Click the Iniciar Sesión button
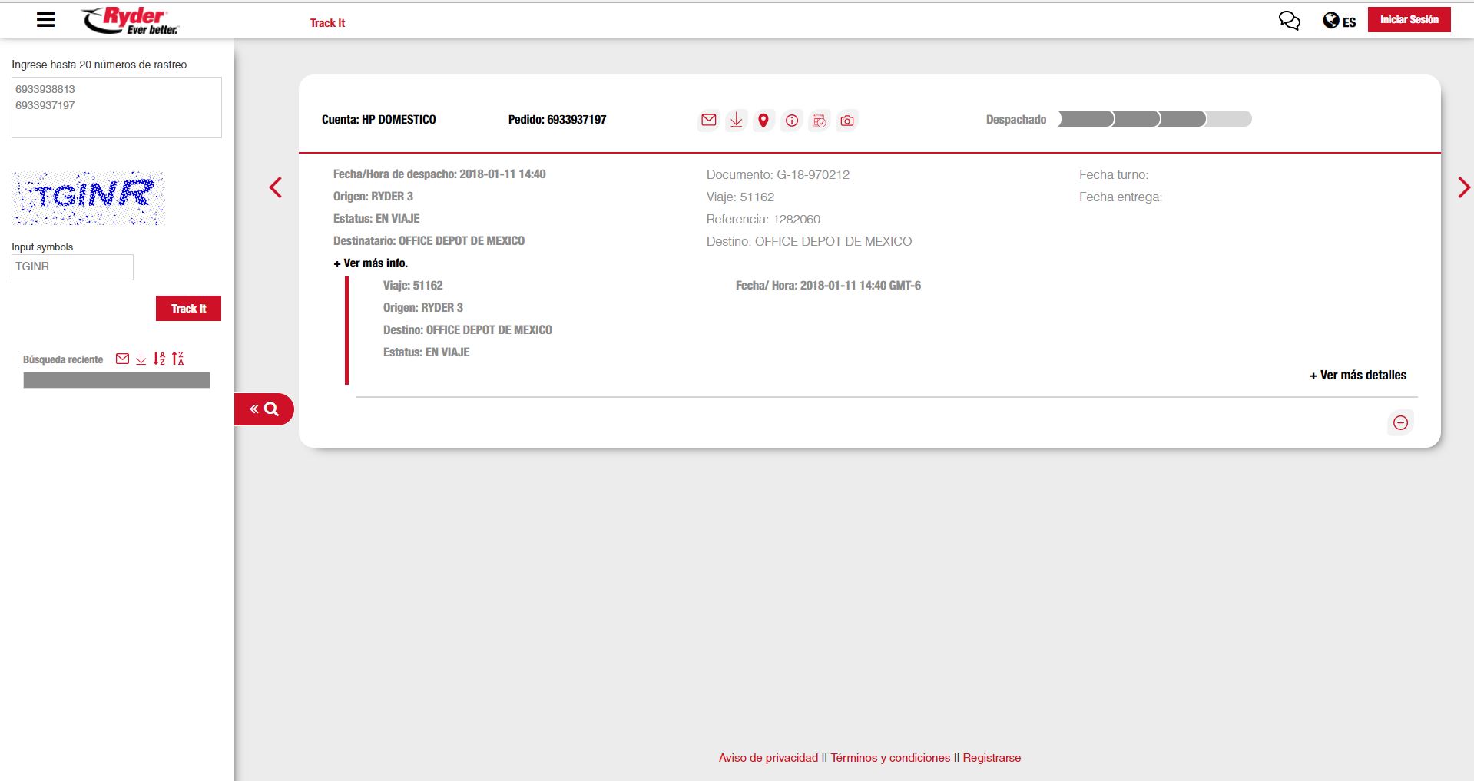This screenshot has height=781, width=1474. (1409, 20)
